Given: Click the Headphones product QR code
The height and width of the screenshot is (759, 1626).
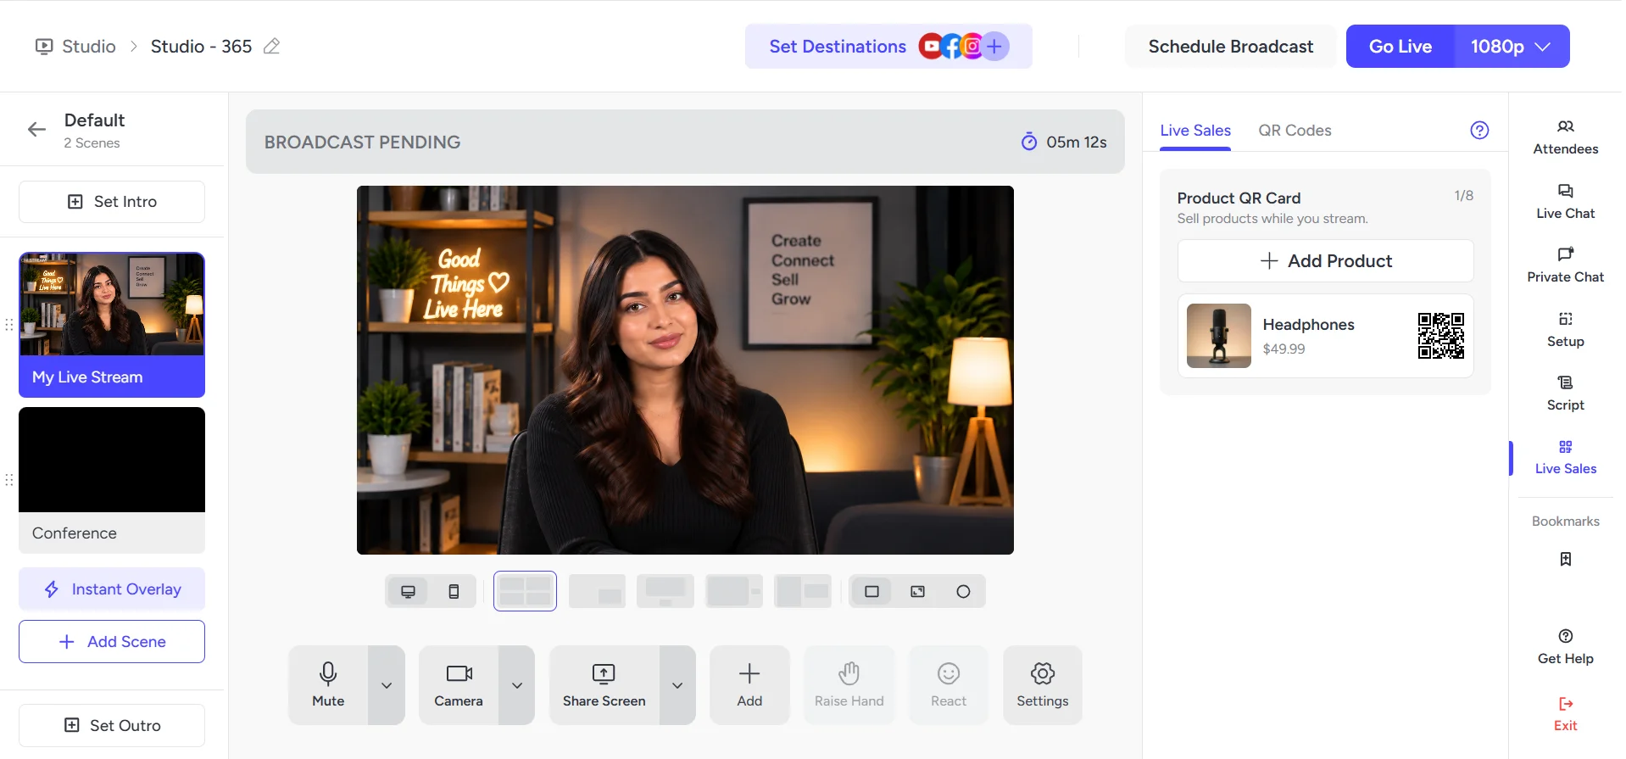Looking at the screenshot, I should pos(1440,336).
